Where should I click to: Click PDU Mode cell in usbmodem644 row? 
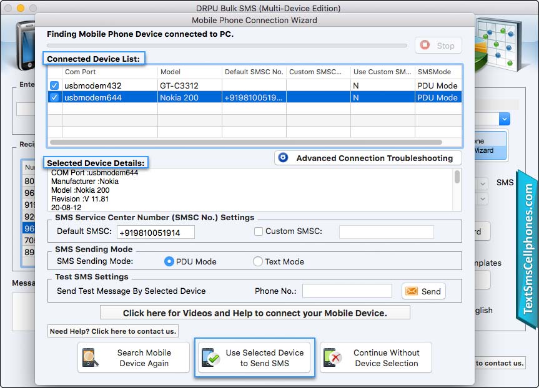pos(438,97)
